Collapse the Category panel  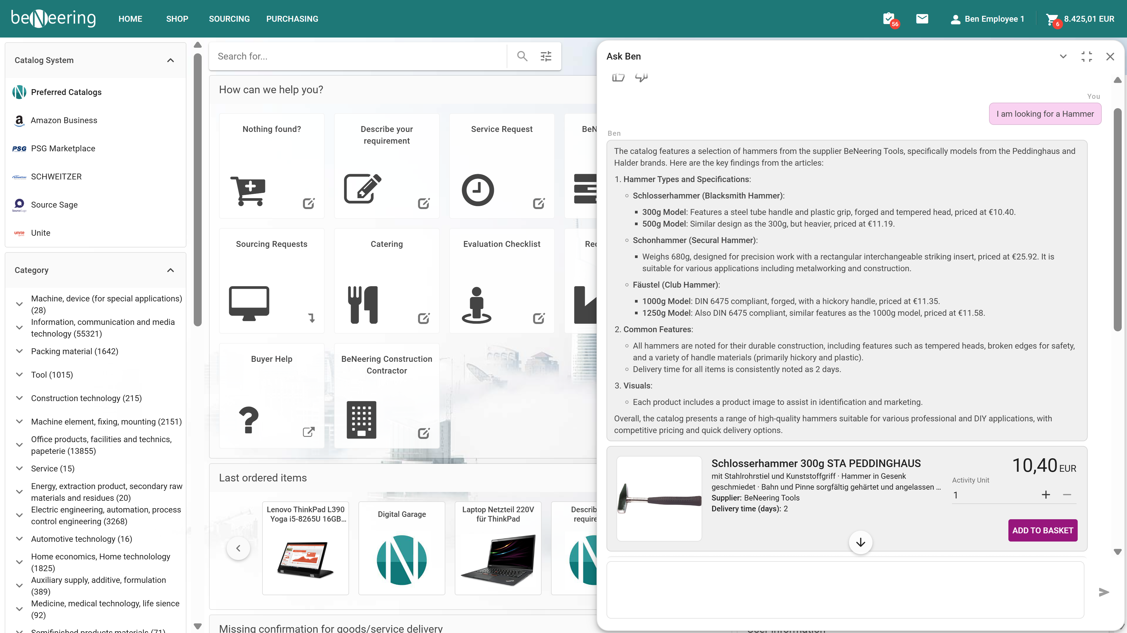click(171, 270)
